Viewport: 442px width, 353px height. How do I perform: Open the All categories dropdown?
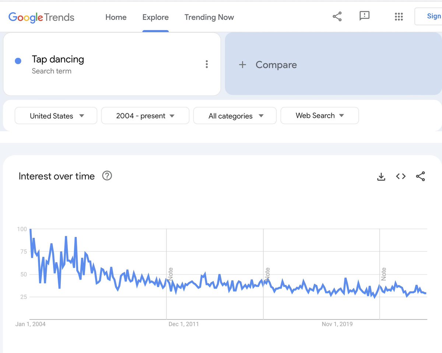(235, 116)
